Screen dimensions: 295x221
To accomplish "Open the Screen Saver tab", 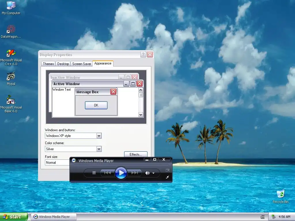I will (x=82, y=64).
